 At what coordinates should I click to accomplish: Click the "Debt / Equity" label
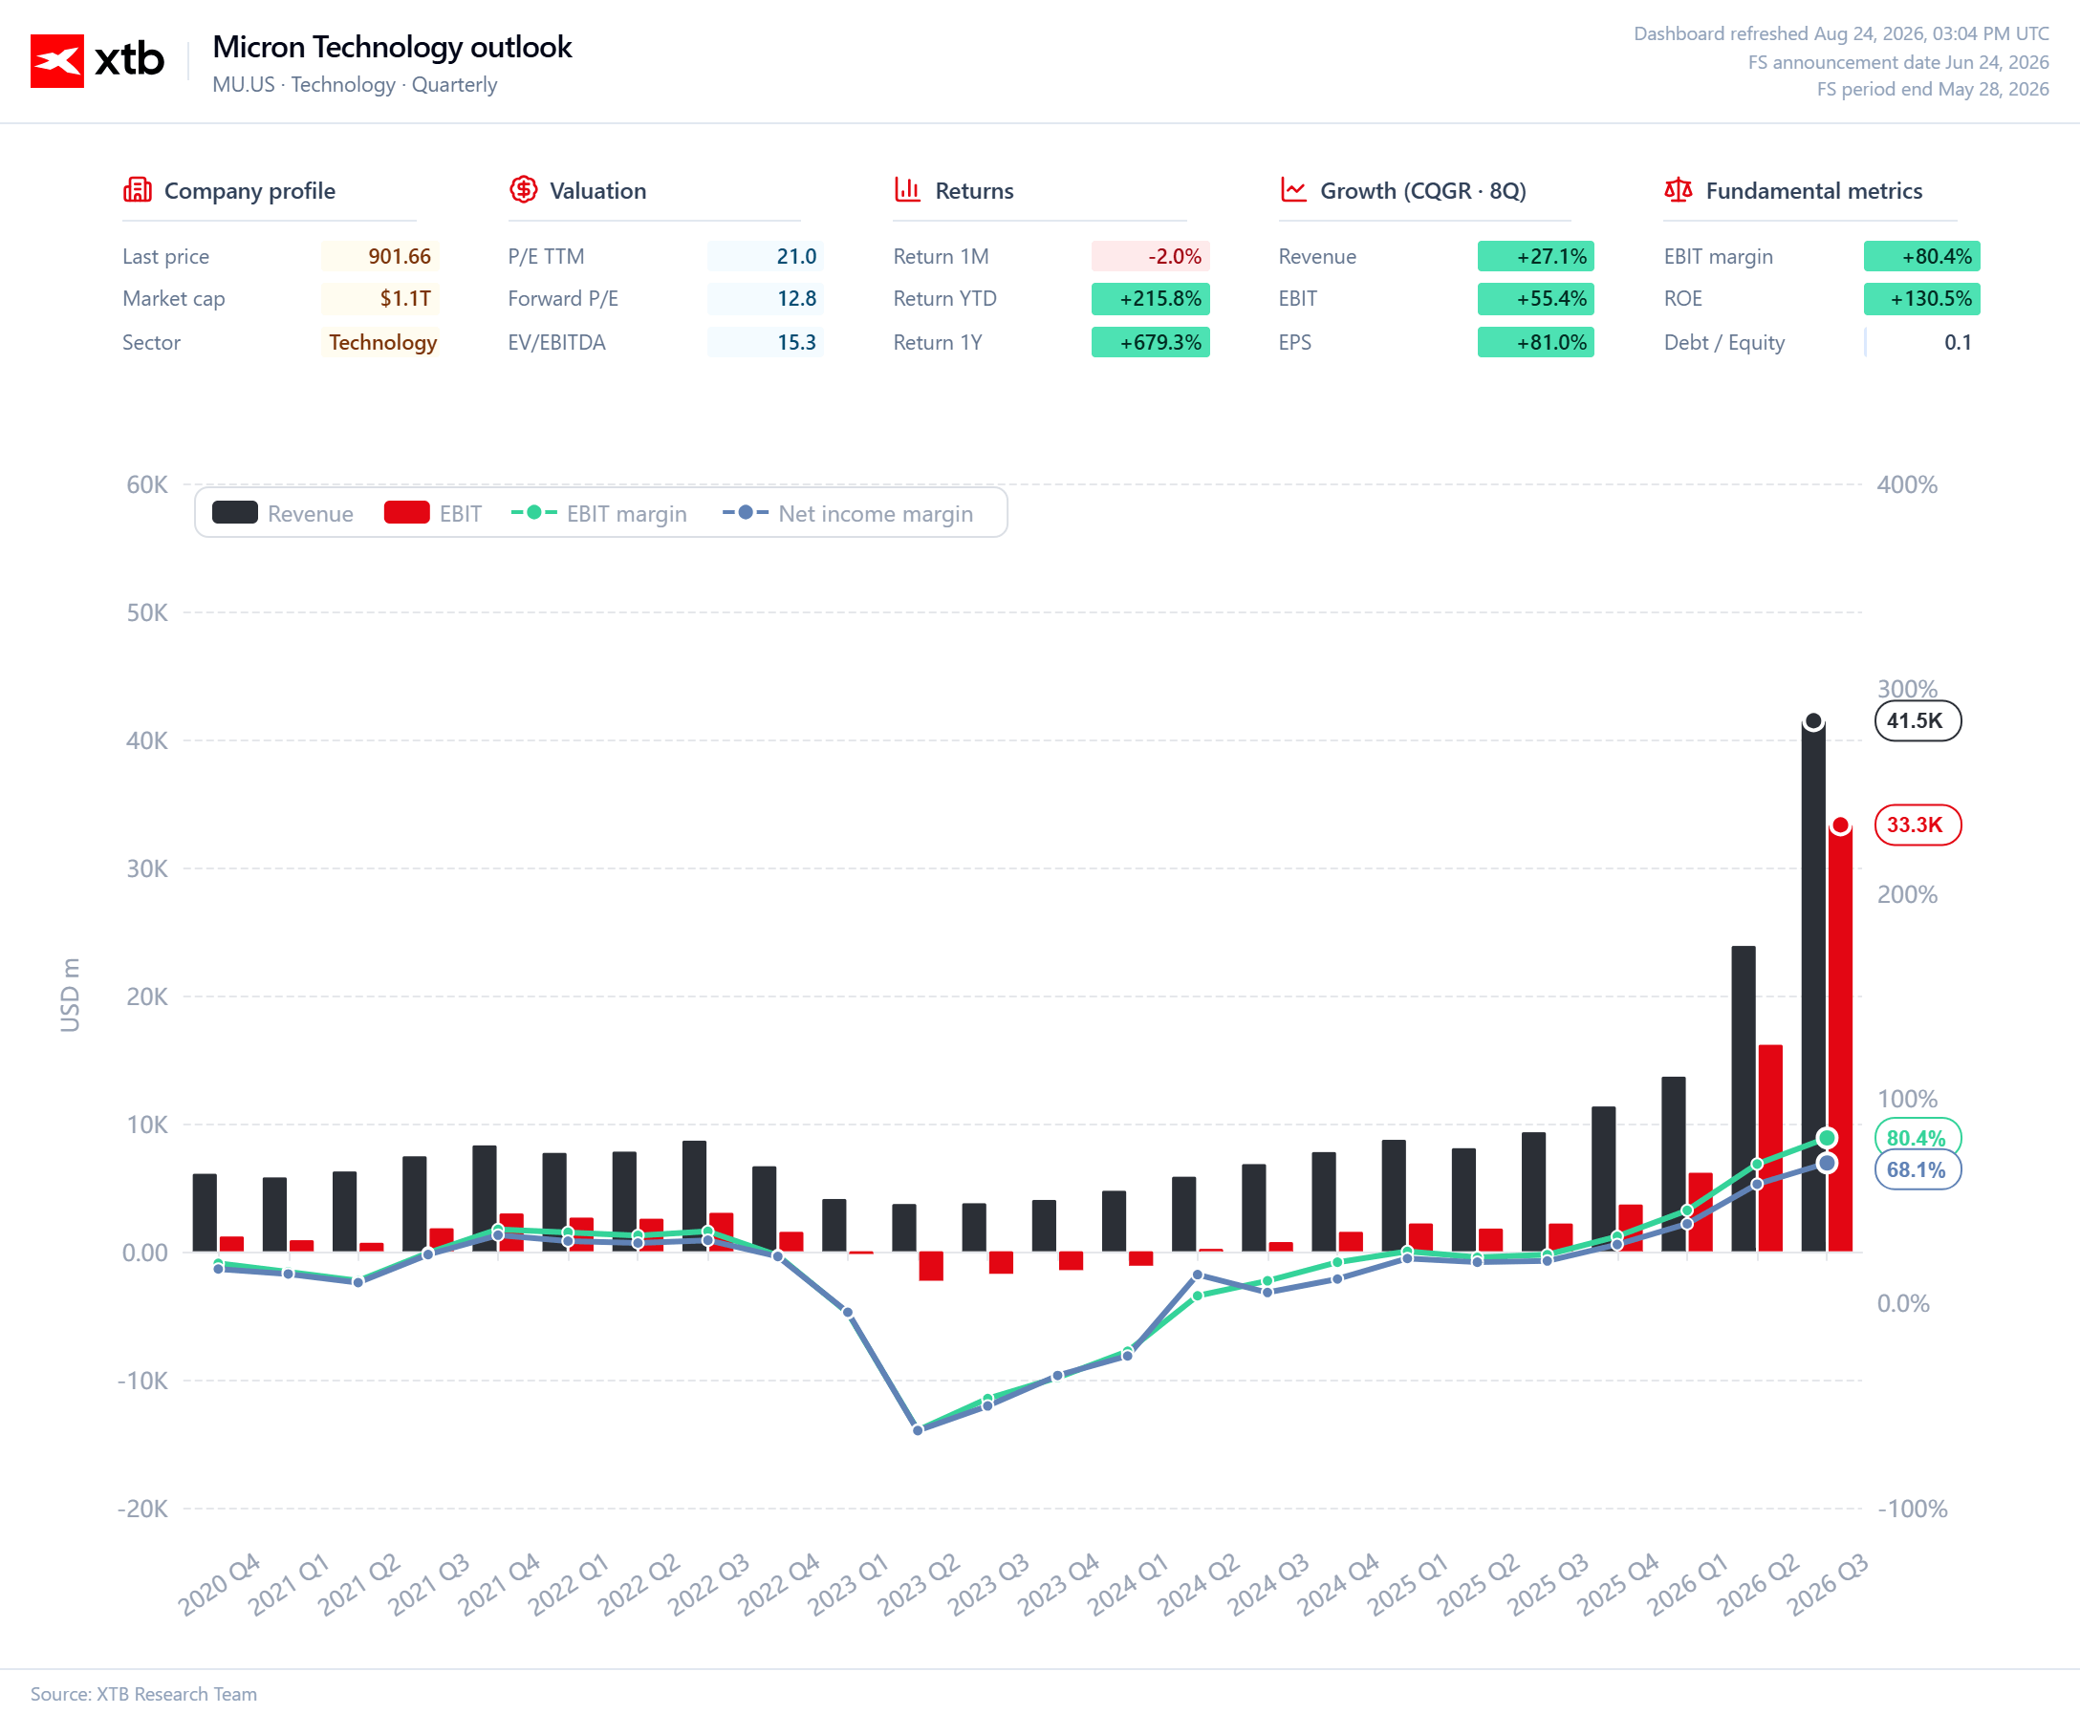(1724, 343)
